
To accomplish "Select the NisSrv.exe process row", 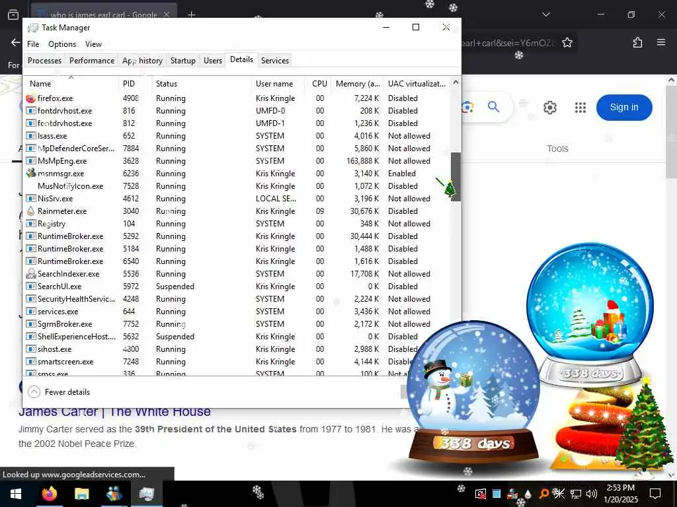I will (x=237, y=199).
